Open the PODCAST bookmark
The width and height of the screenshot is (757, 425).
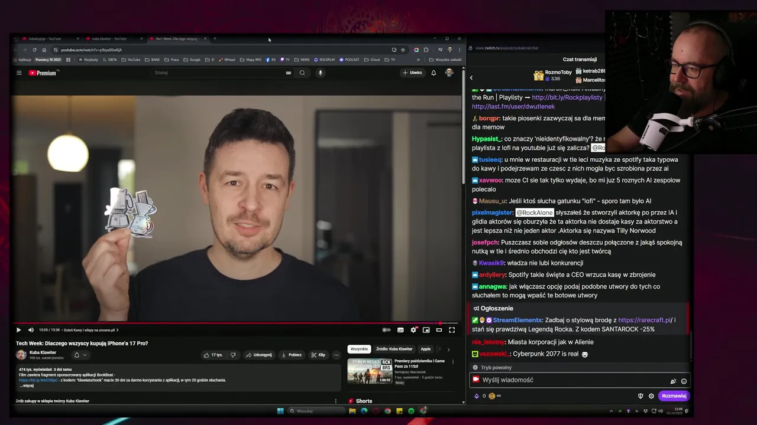coord(350,60)
